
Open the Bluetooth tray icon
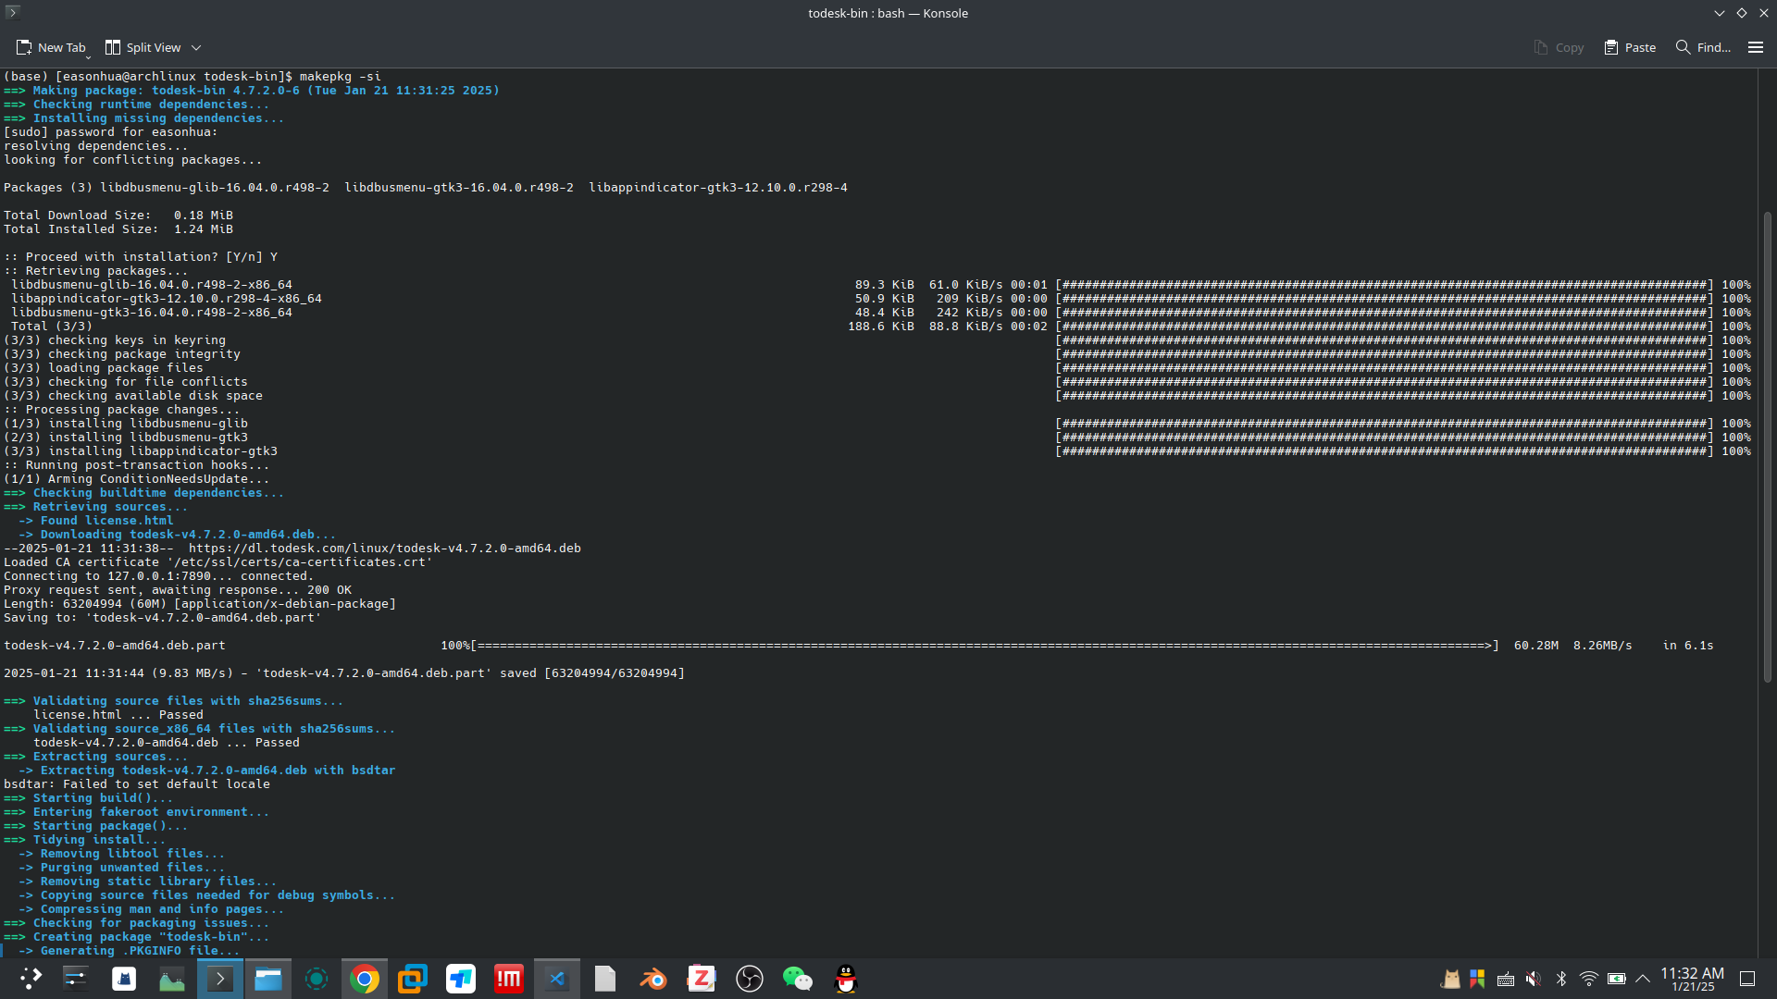(1561, 979)
